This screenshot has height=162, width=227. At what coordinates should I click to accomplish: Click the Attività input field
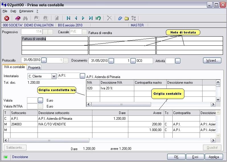point(170,61)
